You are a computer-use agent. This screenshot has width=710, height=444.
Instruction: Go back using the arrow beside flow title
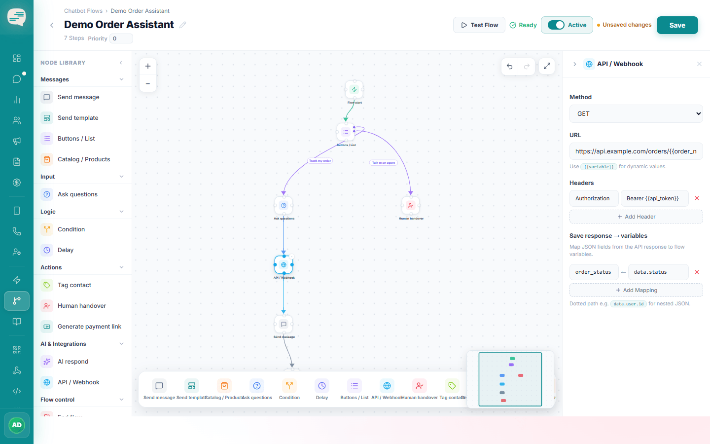(52, 25)
